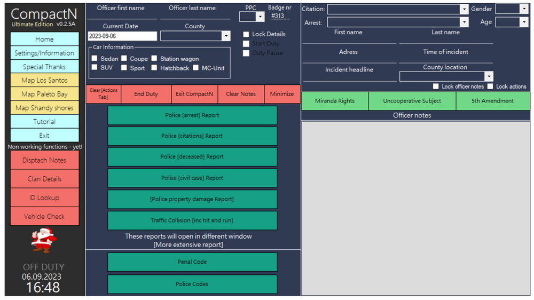
Task: Open Traffic Collision report
Action: pyautogui.click(x=192, y=220)
